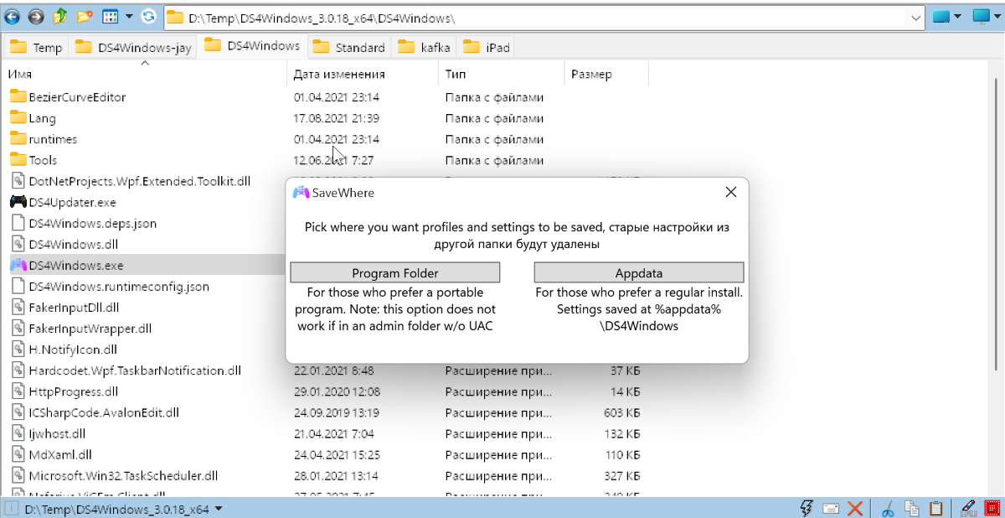
Task: Click date 24.04.2021 15:25 of MdXaml.dll
Action: pos(338,454)
